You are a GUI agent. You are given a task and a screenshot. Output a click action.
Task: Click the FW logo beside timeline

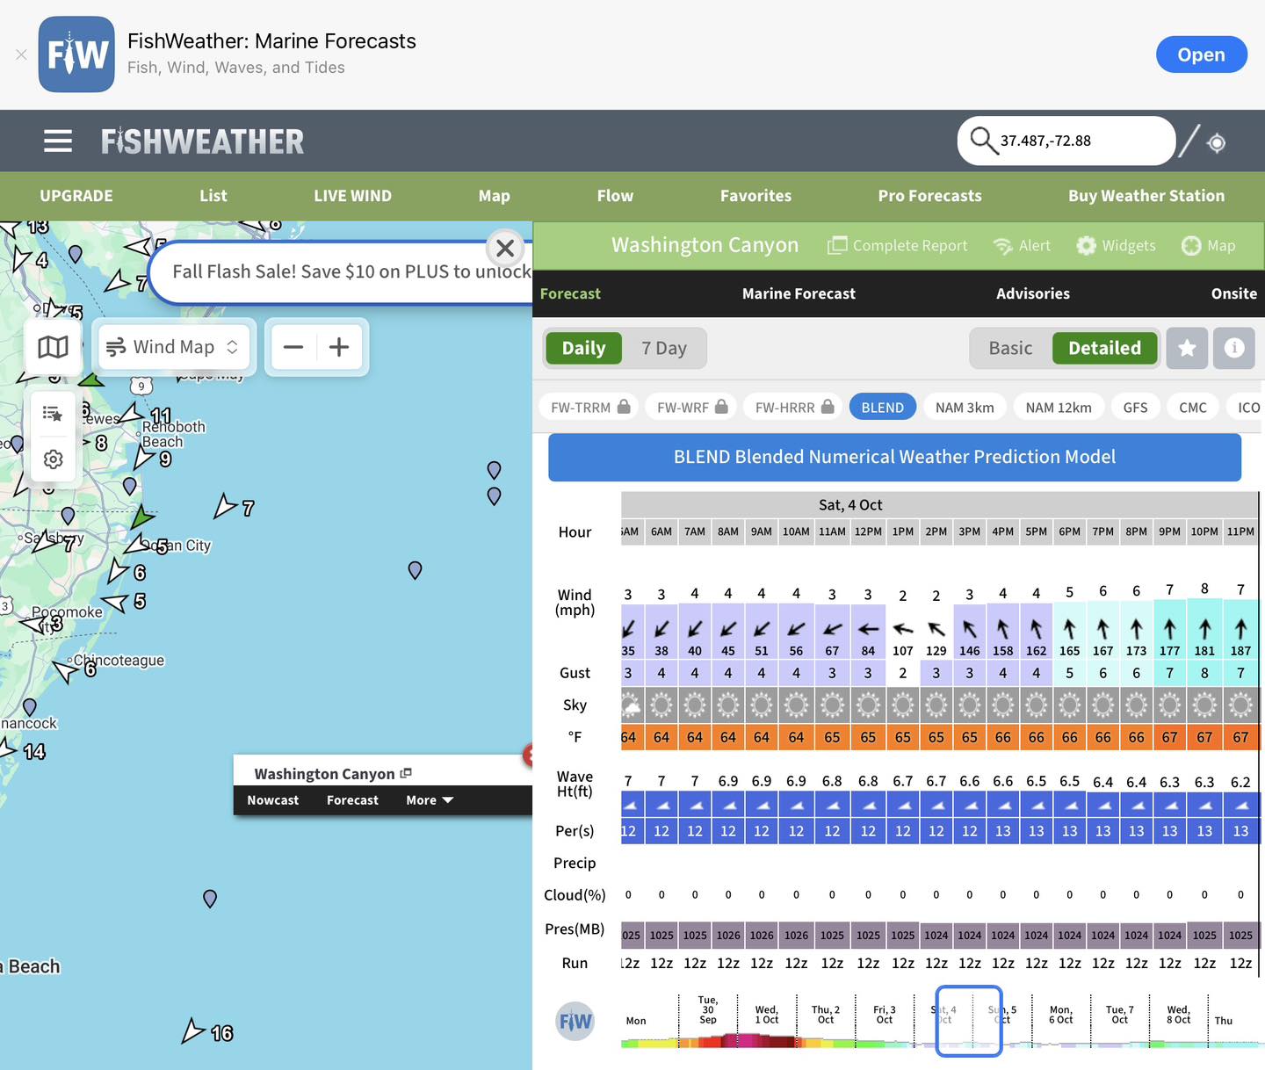[575, 1022]
